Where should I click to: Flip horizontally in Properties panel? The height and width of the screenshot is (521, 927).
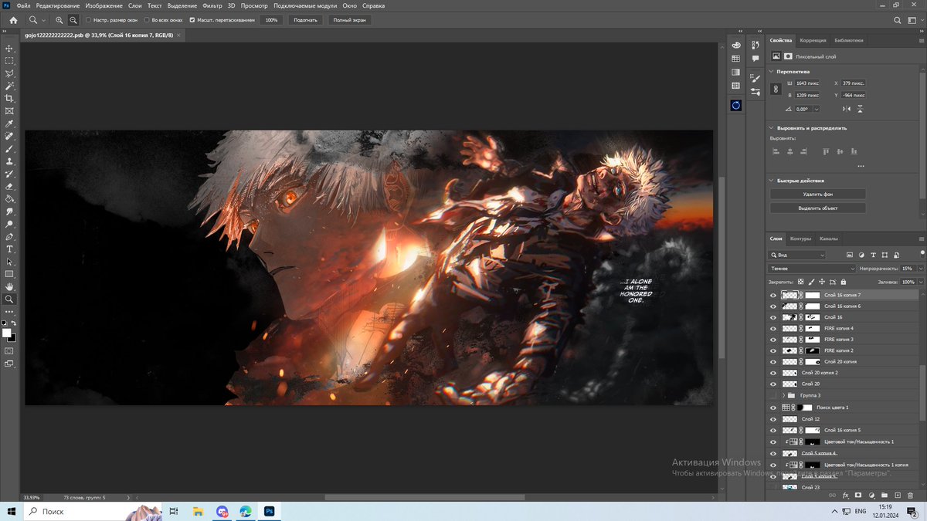[845, 109]
